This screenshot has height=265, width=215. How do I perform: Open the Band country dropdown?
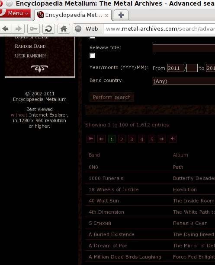[x=184, y=81]
